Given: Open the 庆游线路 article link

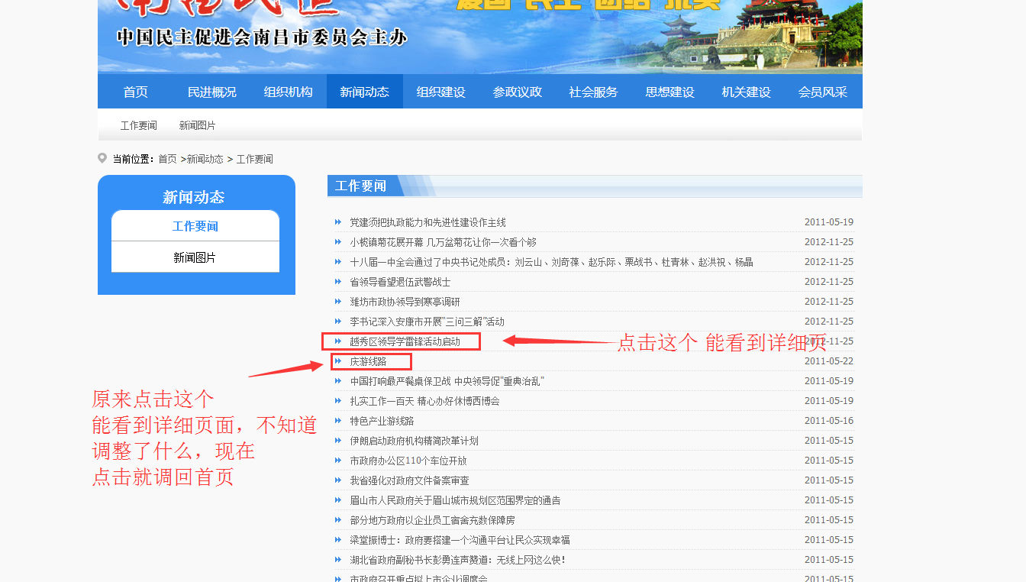Looking at the screenshot, I should point(368,361).
